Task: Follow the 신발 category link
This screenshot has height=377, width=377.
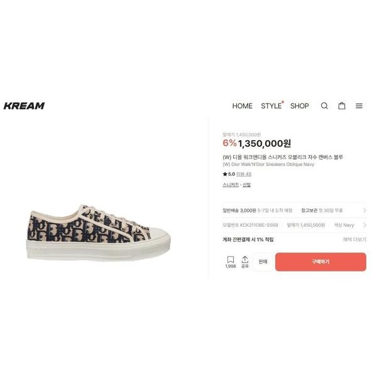Action: (246, 185)
